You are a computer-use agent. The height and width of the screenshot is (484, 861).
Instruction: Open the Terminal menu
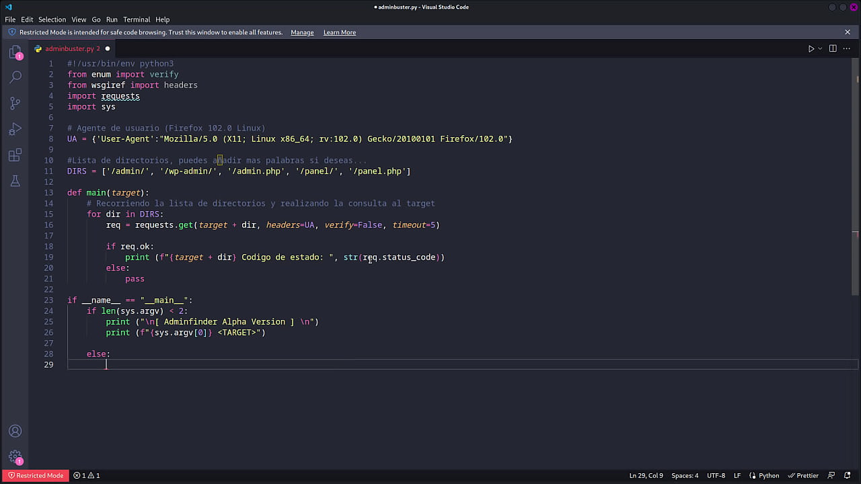137,19
